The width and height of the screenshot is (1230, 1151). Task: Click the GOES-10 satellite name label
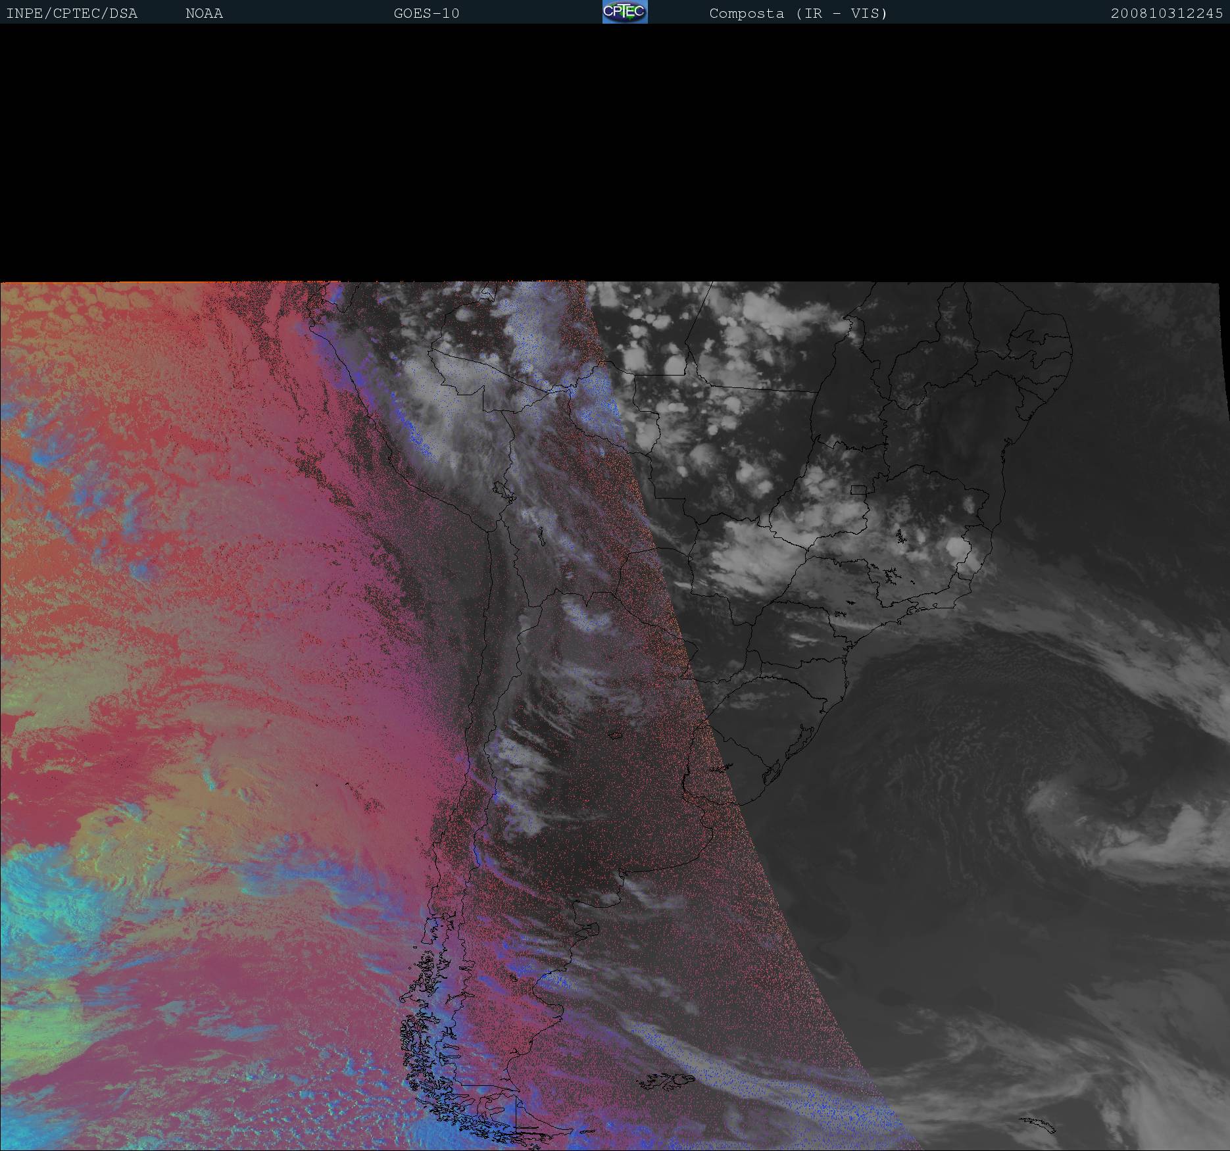426,13
